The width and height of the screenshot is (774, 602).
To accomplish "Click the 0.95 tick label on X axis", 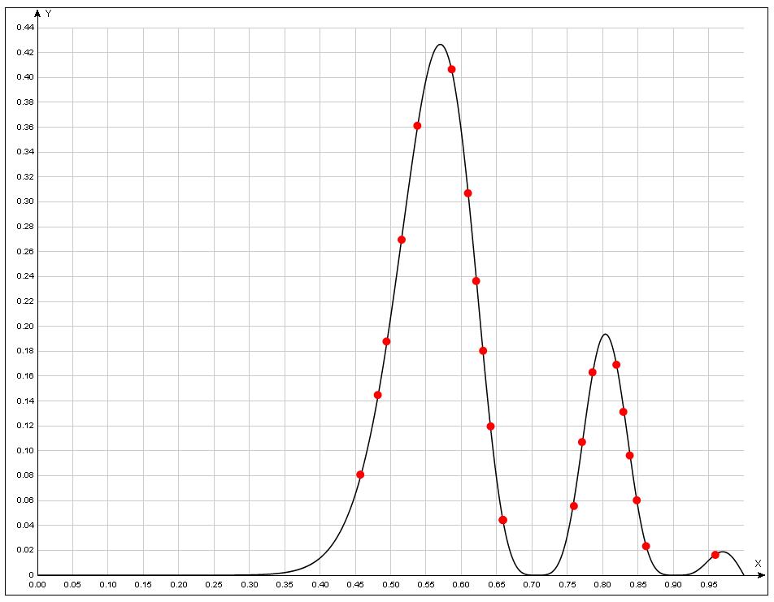I will coord(708,584).
